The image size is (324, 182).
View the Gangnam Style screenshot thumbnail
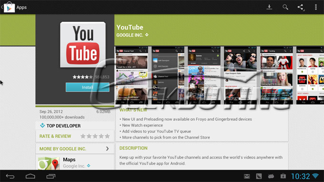(x=240, y=76)
